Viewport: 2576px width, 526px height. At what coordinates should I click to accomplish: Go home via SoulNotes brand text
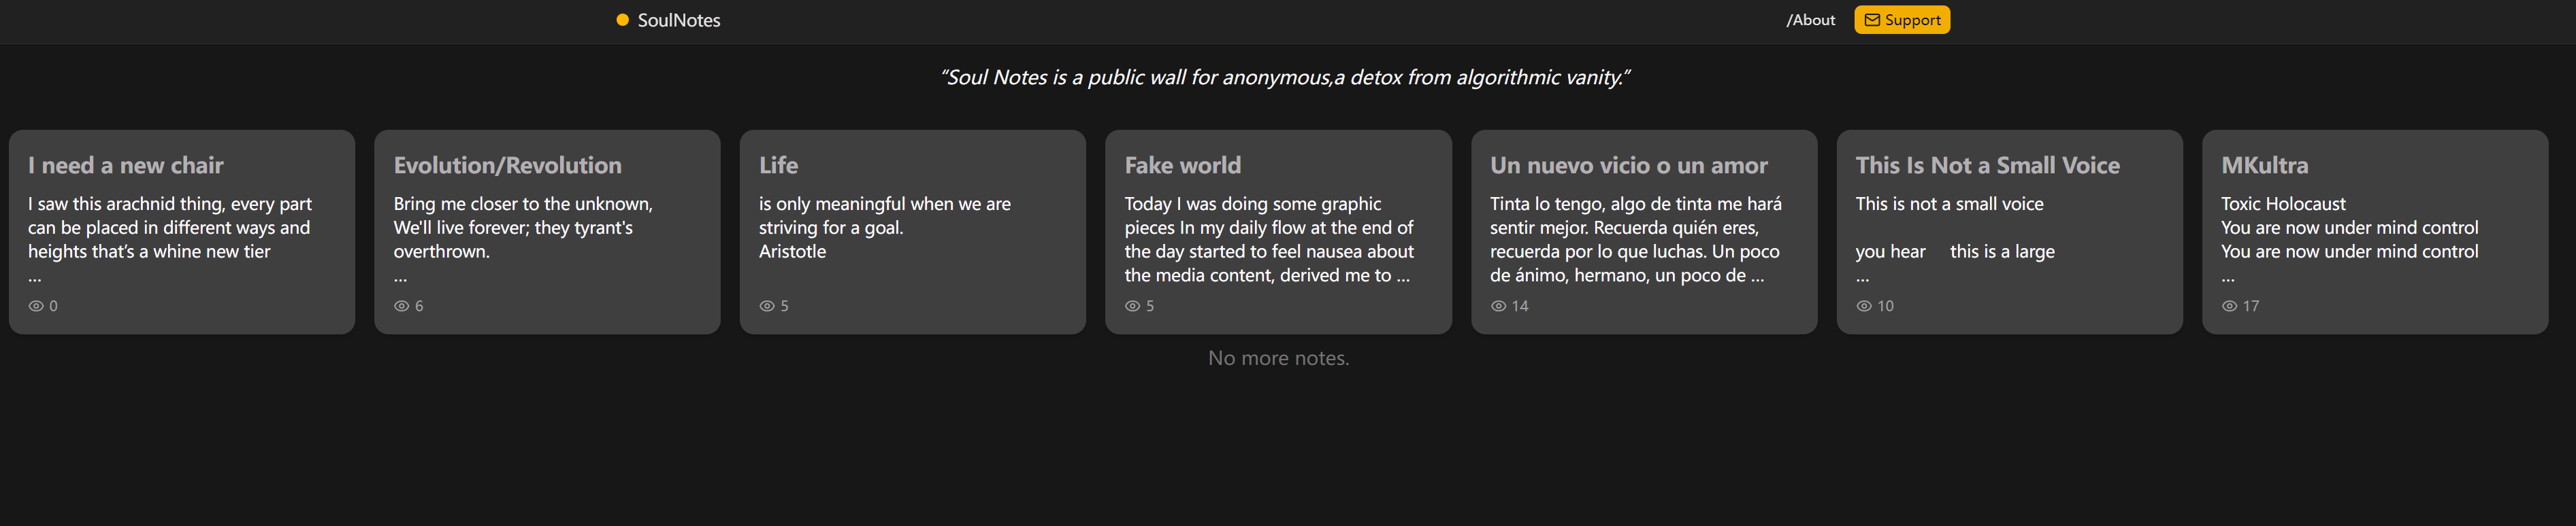[x=678, y=20]
